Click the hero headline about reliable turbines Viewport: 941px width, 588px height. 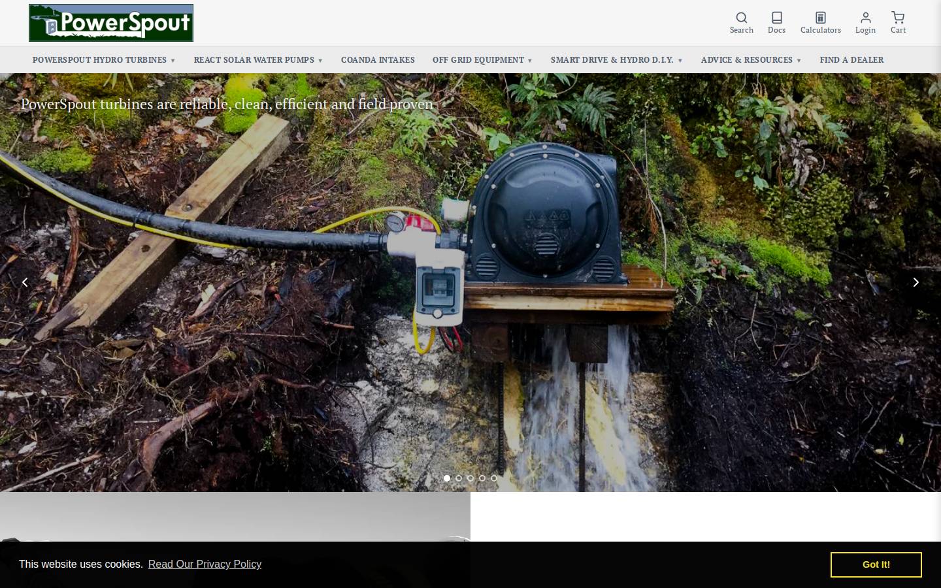coord(227,104)
